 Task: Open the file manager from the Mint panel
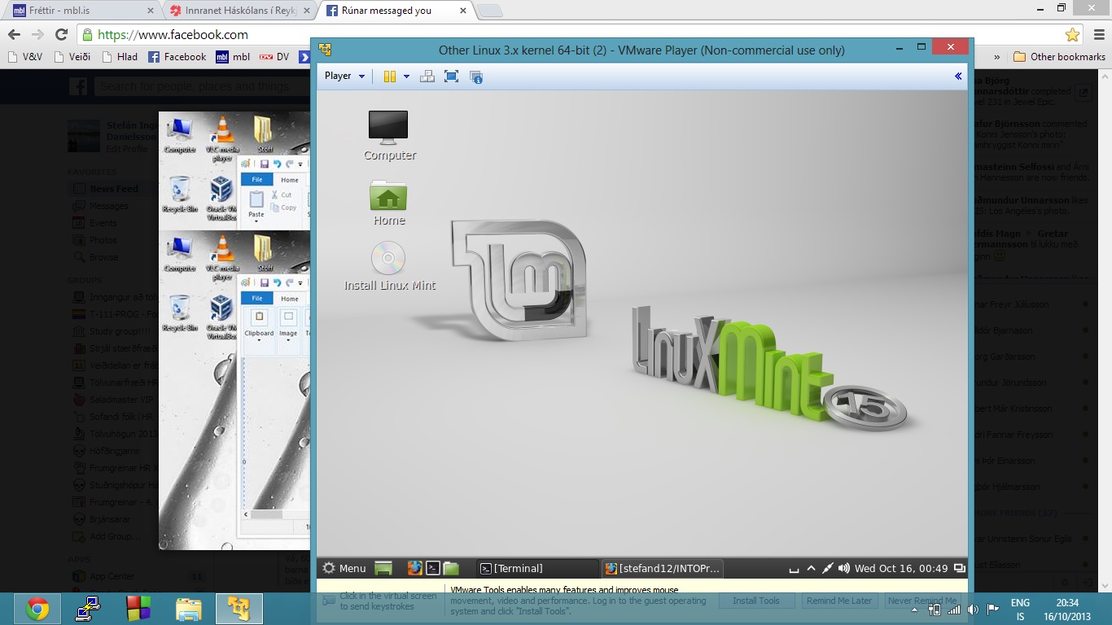(x=451, y=568)
